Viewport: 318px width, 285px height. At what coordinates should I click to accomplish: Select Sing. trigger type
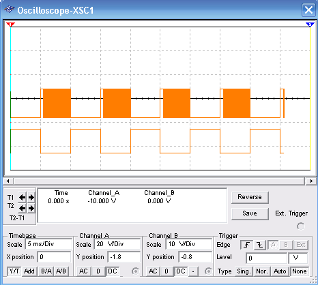(x=244, y=271)
